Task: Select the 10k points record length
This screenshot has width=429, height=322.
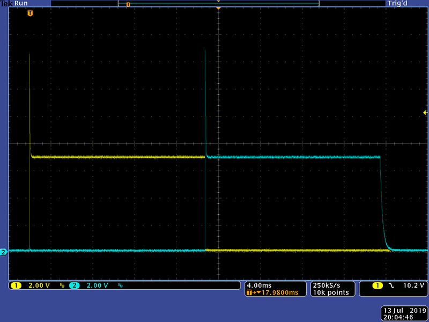Action: 331,292
